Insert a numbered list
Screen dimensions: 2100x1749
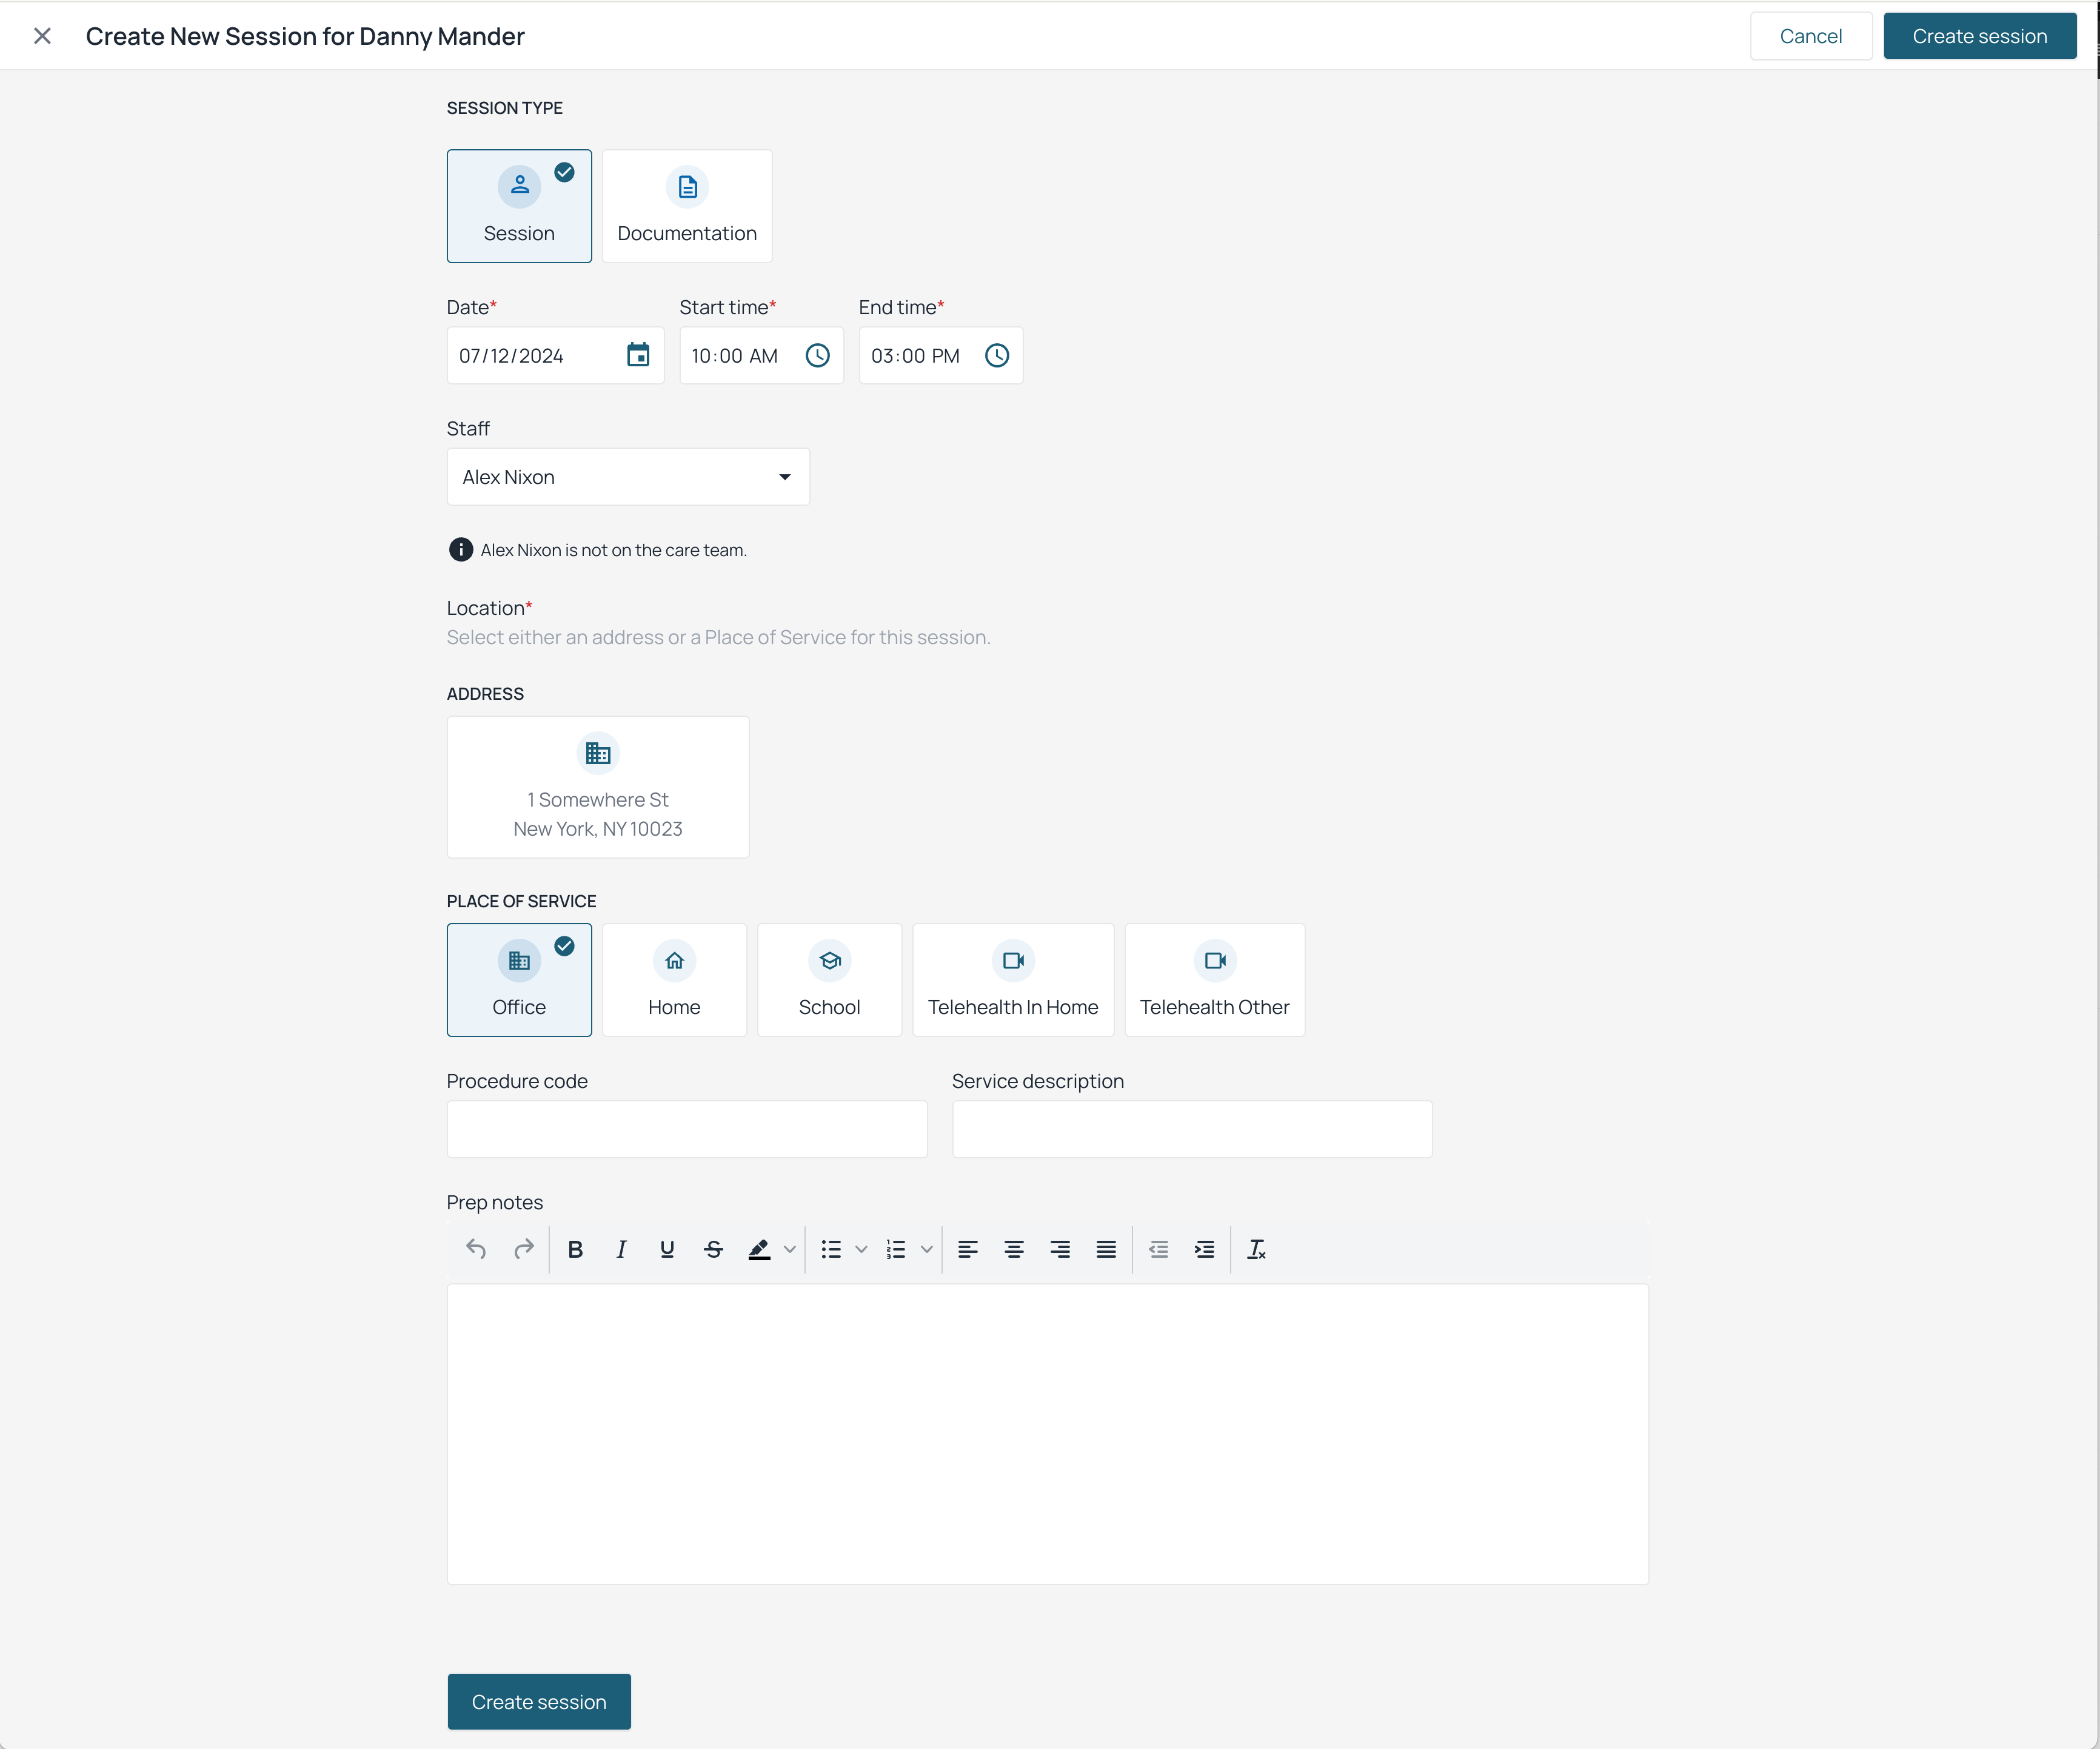[x=896, y=1249]
